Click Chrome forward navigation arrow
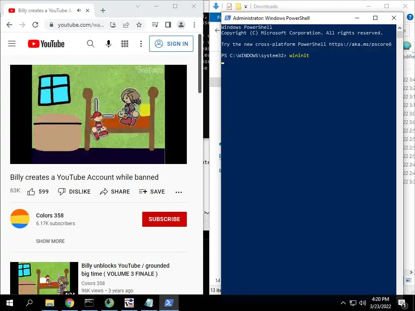The image size is (415, 311). (x=22, y=25)
